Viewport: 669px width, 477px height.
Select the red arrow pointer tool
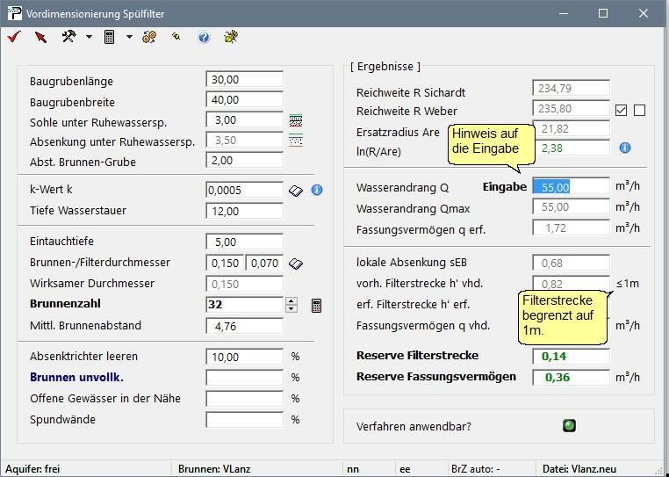[40, 37]
